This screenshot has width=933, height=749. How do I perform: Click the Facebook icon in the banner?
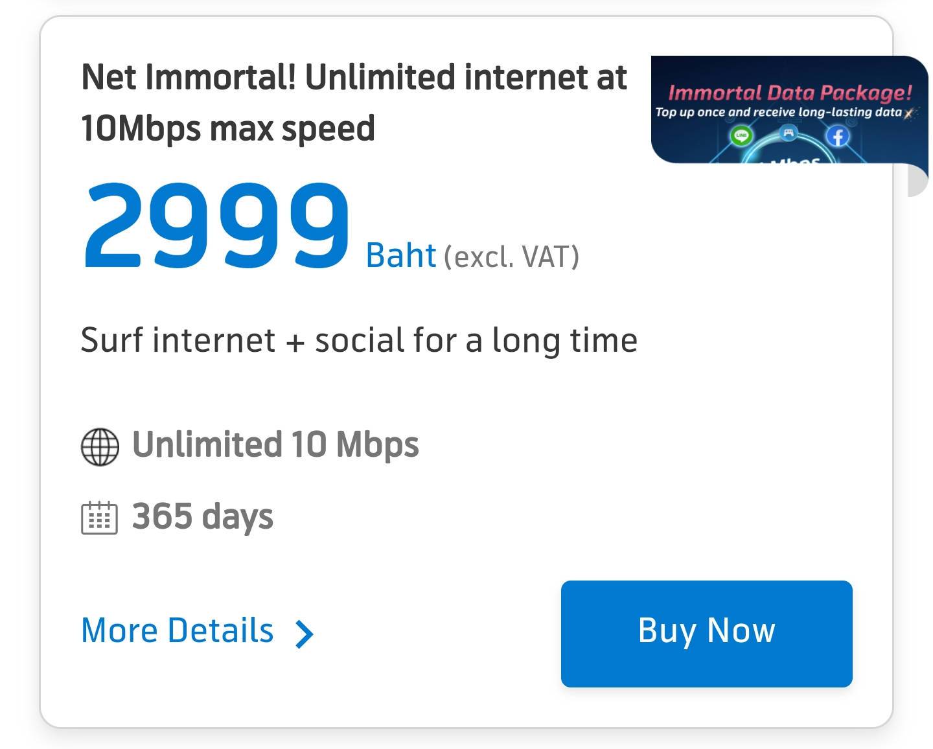(x=838, y=136)
